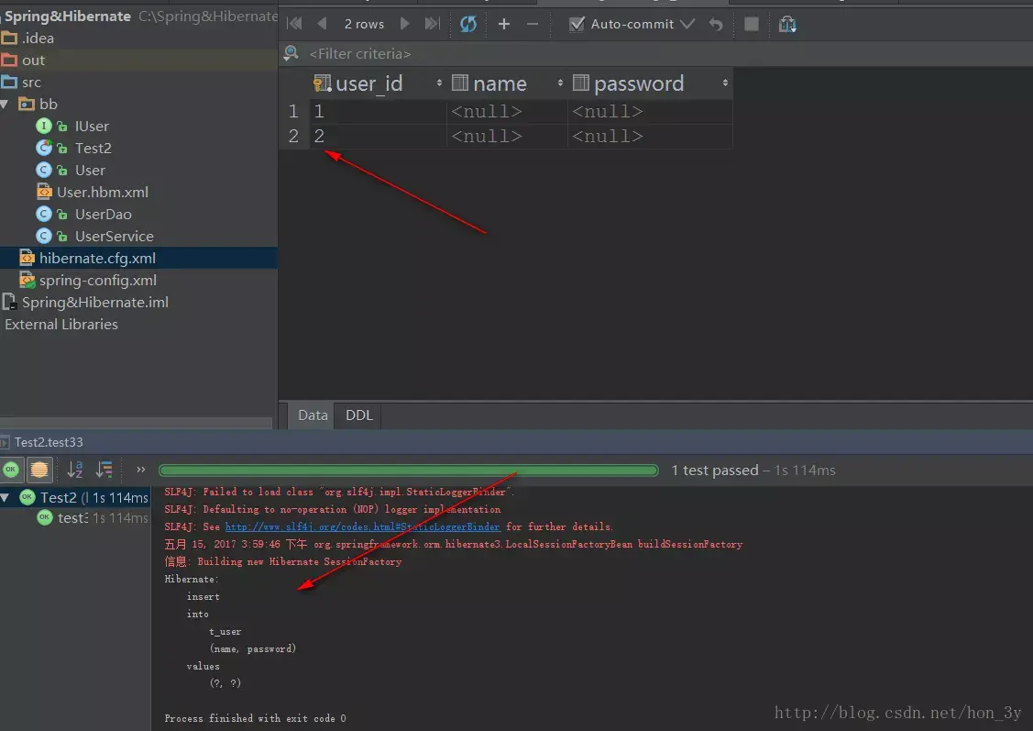Select the Spring&Hibernate.iml file icon
This screenshot has width=1033, height=731.
click(9, 302)
